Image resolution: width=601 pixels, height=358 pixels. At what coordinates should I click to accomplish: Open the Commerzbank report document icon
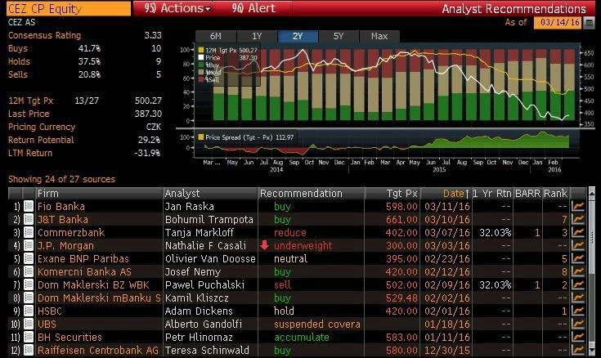[29, 232]
